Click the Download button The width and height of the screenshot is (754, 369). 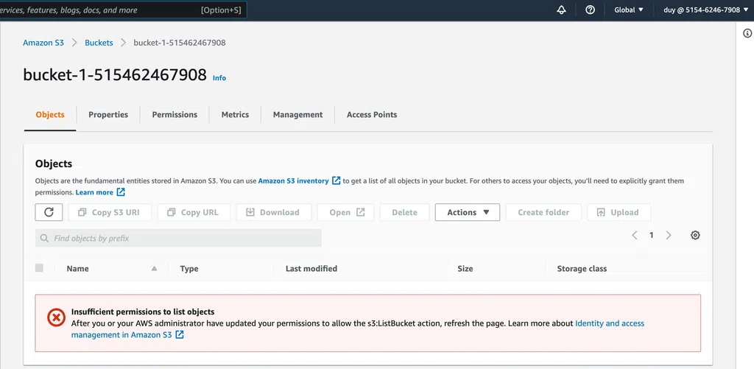click(x=274, y=212)
